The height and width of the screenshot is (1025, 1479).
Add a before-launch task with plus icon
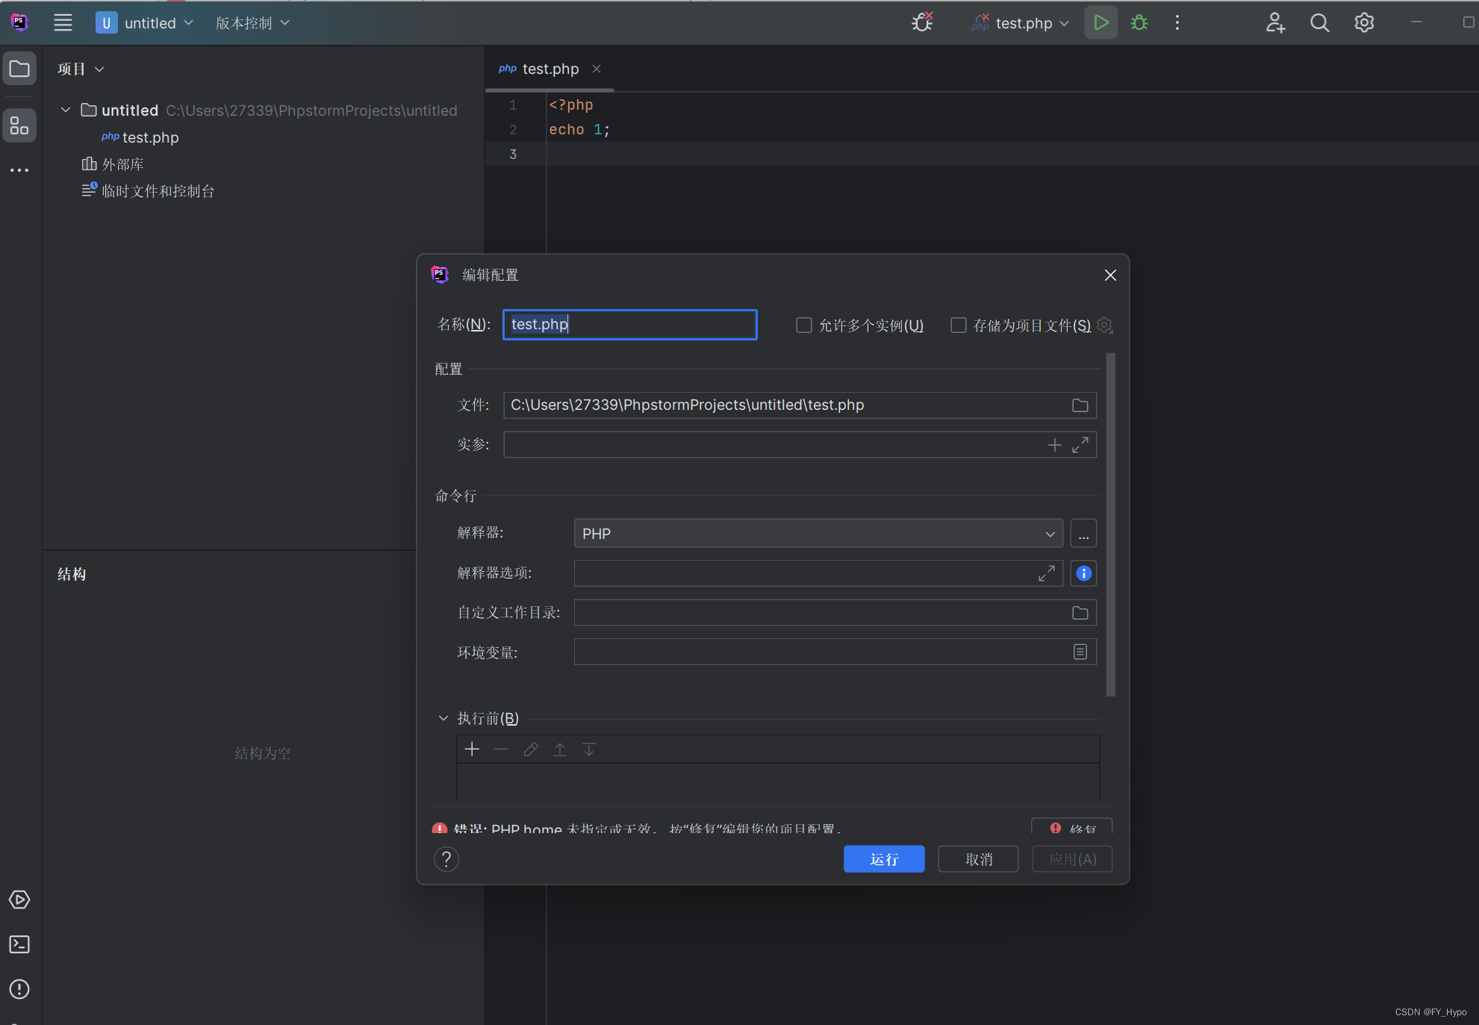click(x=472, y=750)
